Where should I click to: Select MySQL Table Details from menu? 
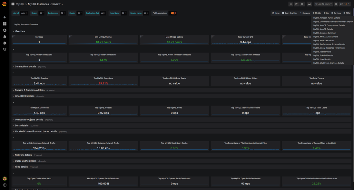322,52
